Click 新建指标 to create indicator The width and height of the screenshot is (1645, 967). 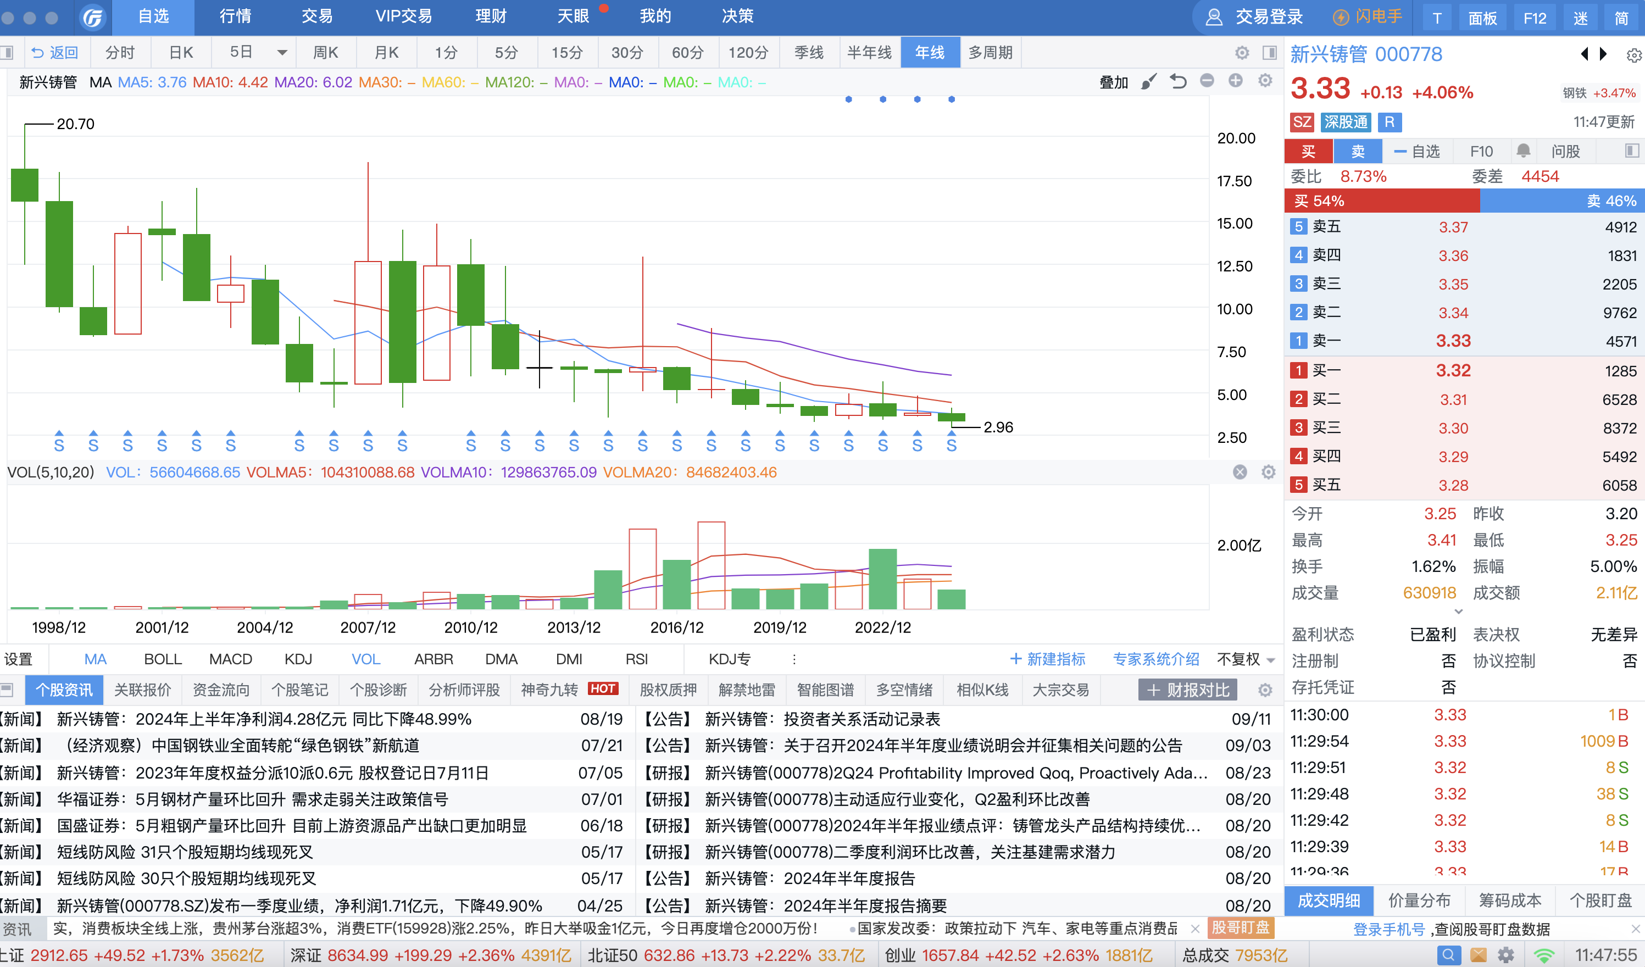(x=1048, y=659)
